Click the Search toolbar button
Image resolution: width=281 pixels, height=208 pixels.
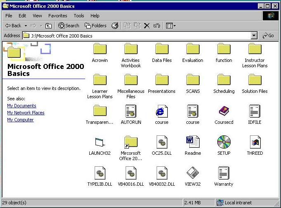[x=69, y=26]
